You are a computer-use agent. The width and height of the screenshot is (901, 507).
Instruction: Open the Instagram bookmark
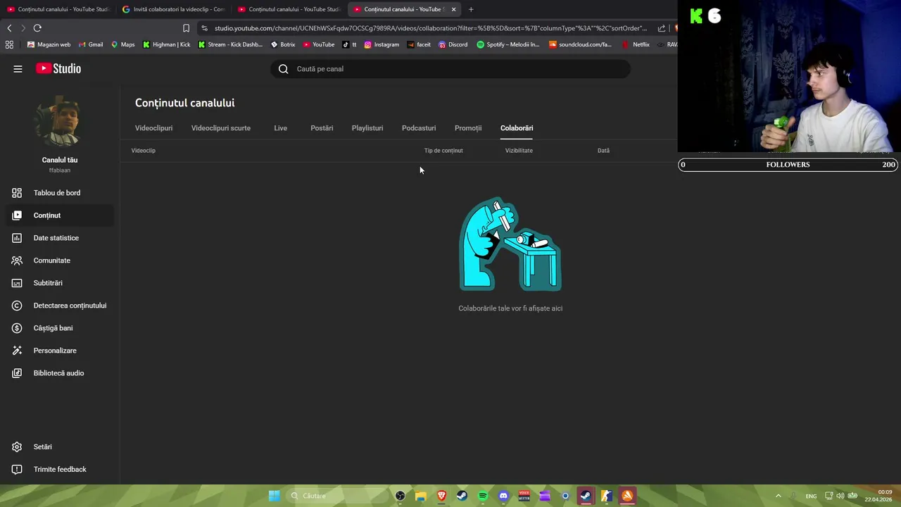pos(382,44)
